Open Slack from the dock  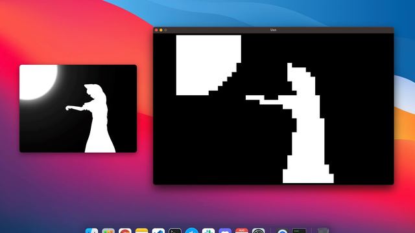point(208,230)
